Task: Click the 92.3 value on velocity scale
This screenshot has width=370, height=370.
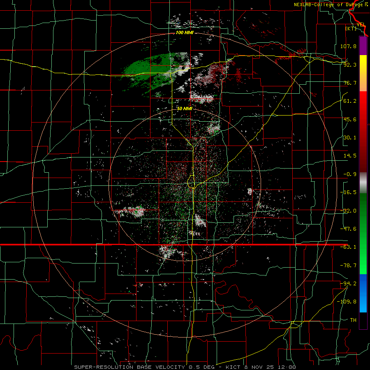Action: [350, 65]
